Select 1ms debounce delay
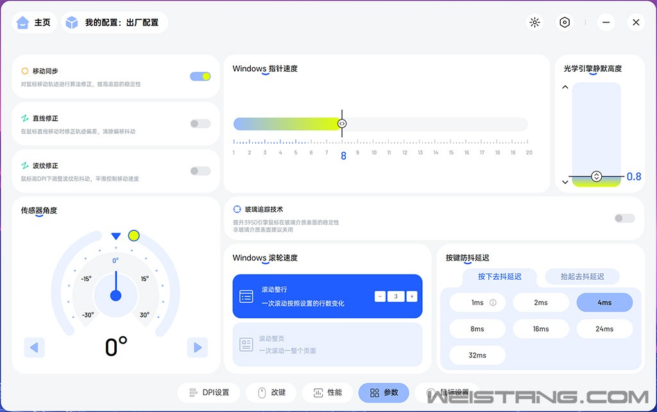The height and width of the screenshot is (412, 657). (477, 302)
